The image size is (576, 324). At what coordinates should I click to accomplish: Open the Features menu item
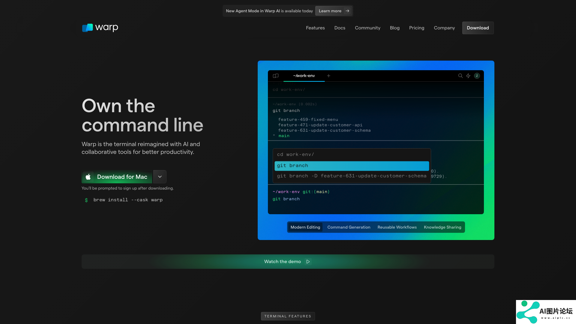click(x=315, y=28)
